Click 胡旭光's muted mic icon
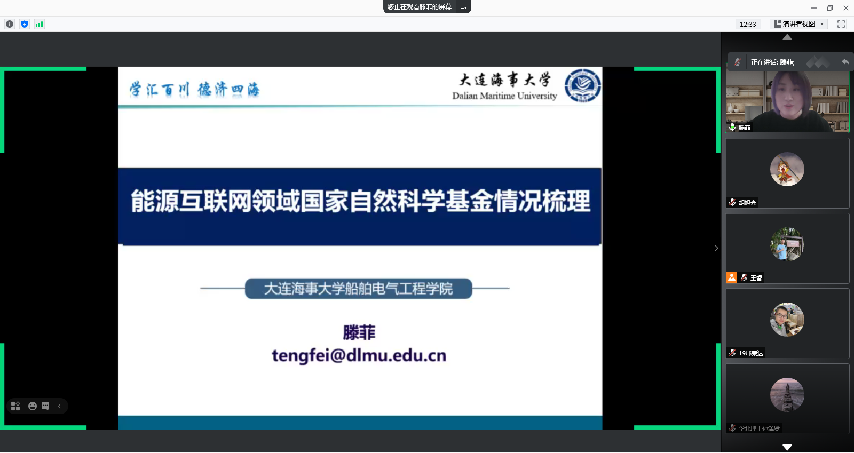 pos(732,202)
